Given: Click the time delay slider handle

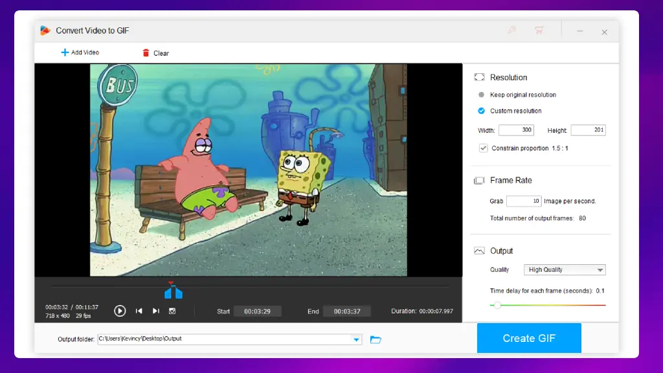Looking at the screenshot, I should [x=497, y=305].
